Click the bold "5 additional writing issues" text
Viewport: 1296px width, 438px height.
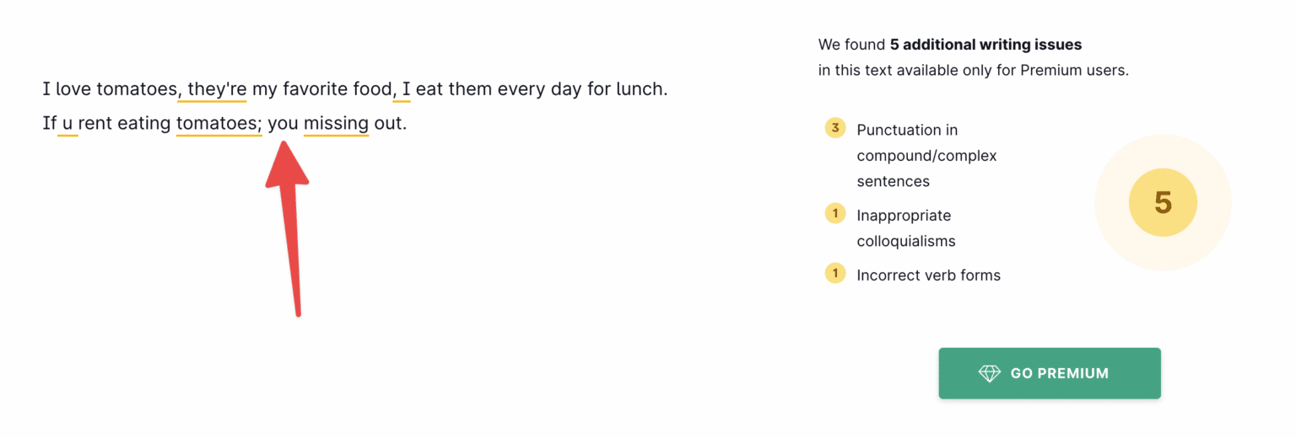pos(985,45)
